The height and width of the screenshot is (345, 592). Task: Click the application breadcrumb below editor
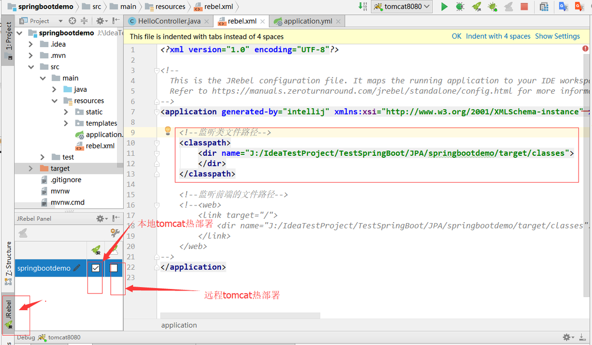tap(179, 325)
